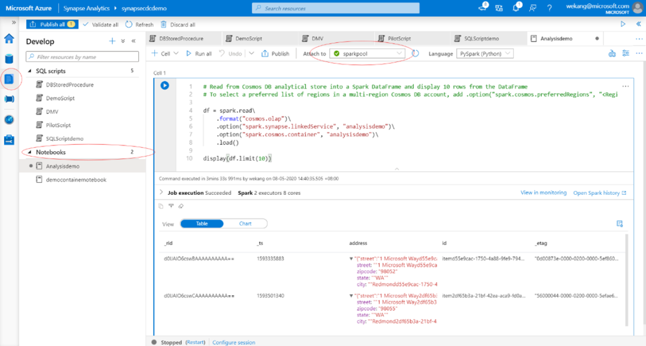The image size is (646, 346).
Task: Collapse the second row address struct
Action: coord(351,296)
